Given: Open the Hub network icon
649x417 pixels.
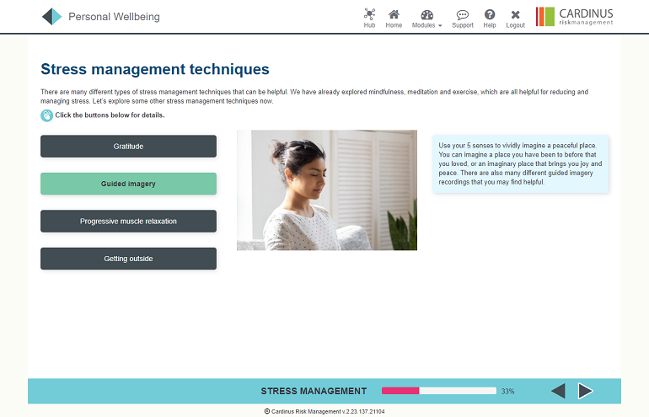Looking at the screenshot, I should point(369,19).
